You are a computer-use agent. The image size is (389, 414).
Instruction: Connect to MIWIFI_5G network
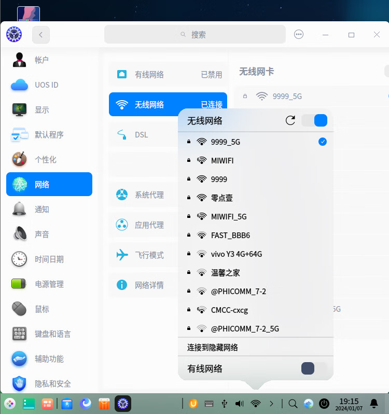click(256, 216)
